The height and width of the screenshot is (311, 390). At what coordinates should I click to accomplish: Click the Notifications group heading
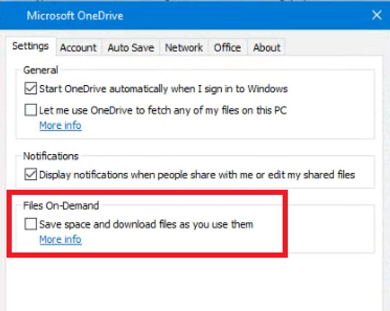[x=51, y=156]
